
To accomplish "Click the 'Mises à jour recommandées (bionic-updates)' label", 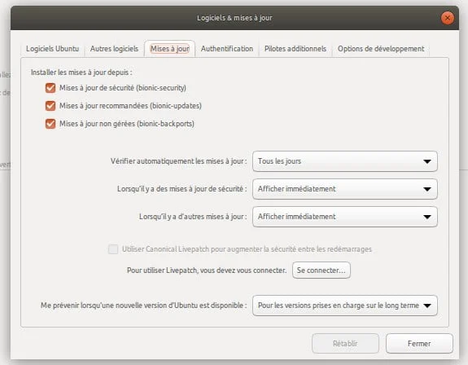I will [x=130, y=106].
